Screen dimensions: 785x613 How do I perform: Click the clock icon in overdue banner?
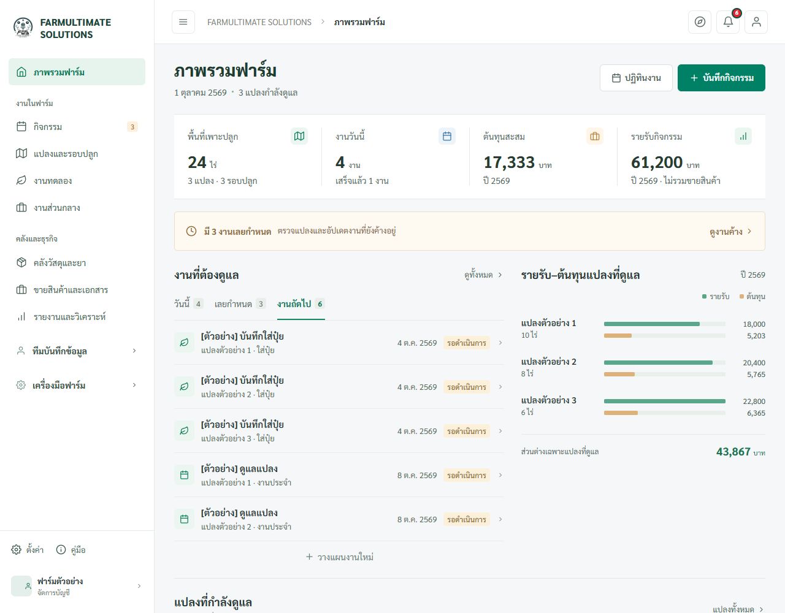[191, 231]
